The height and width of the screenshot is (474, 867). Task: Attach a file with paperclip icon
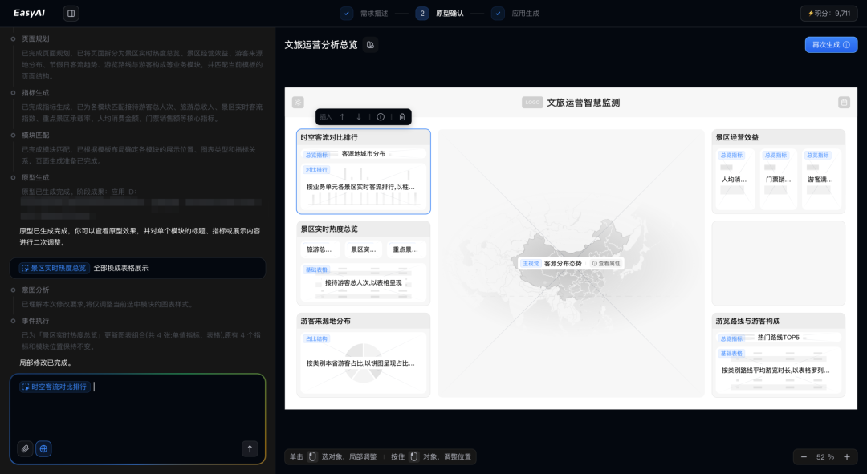[25, 448]
